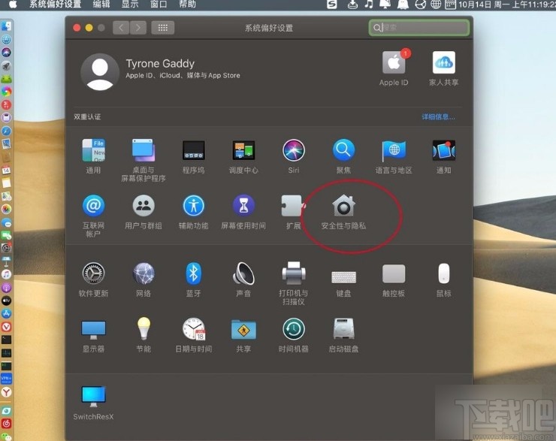Open the 帮助 menu
Screen dimensions: 556x441
(x=187, y=5)
